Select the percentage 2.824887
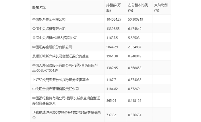The height and width of the screenshot is (122, 201). pos(135,47)
